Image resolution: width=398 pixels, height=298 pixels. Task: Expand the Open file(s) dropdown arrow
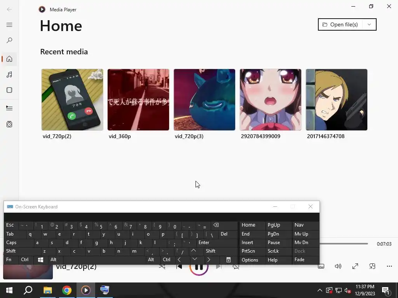coord(369,24)
